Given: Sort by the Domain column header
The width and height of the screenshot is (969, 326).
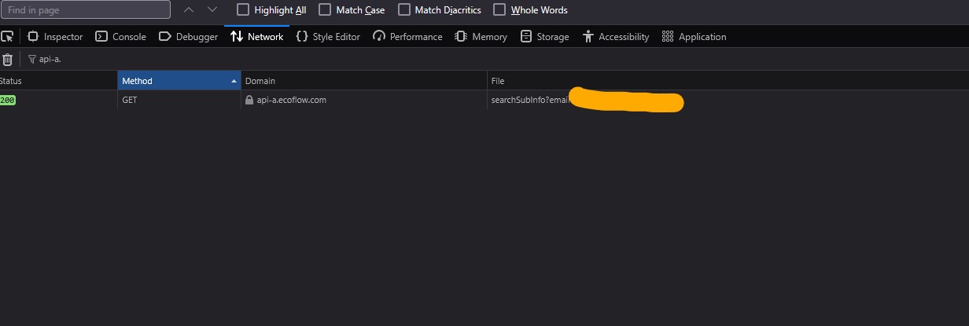Looking at the screenshot, I should tap(364, 81).
